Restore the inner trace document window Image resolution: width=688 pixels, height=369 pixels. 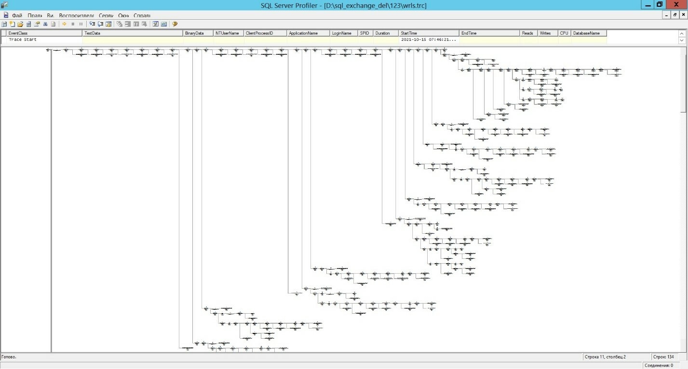click(x=676, y=15)
